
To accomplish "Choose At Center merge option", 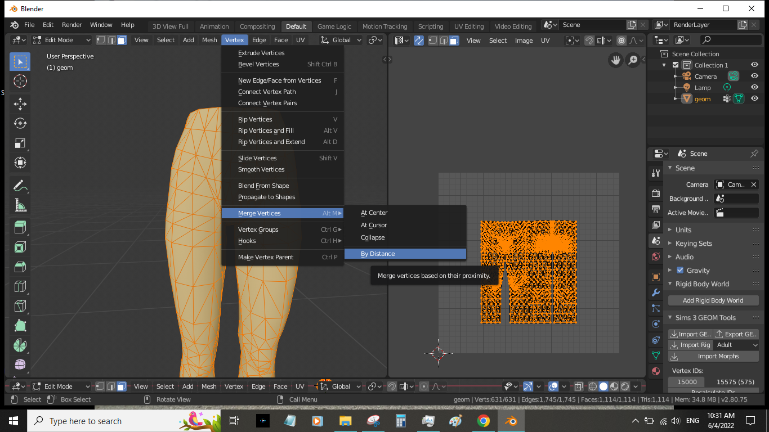I will click(405, 213).
